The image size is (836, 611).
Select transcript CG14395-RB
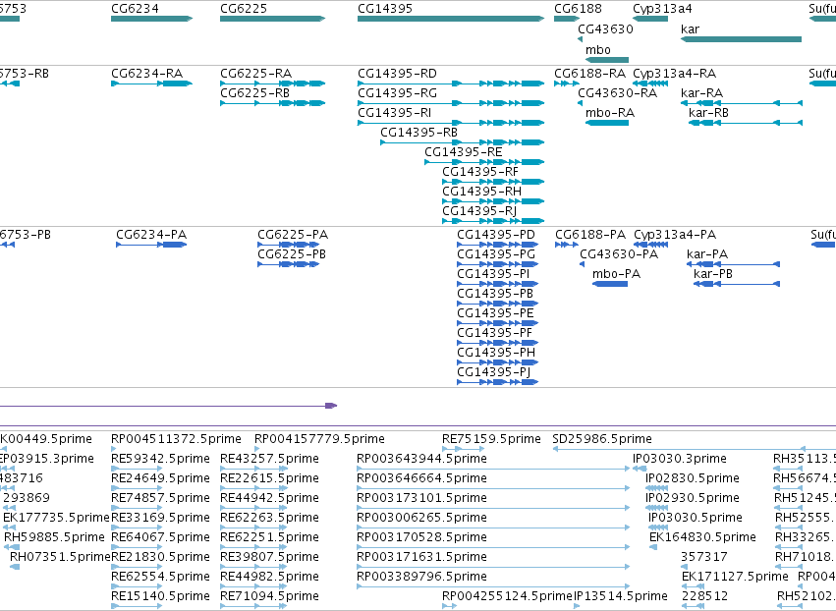[419, 133]
